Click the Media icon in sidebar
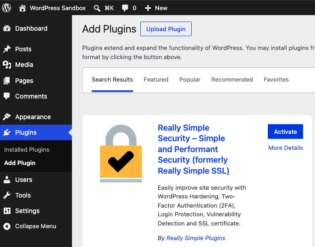This screenshot has height=247, width=315. (x=7, y=65)
